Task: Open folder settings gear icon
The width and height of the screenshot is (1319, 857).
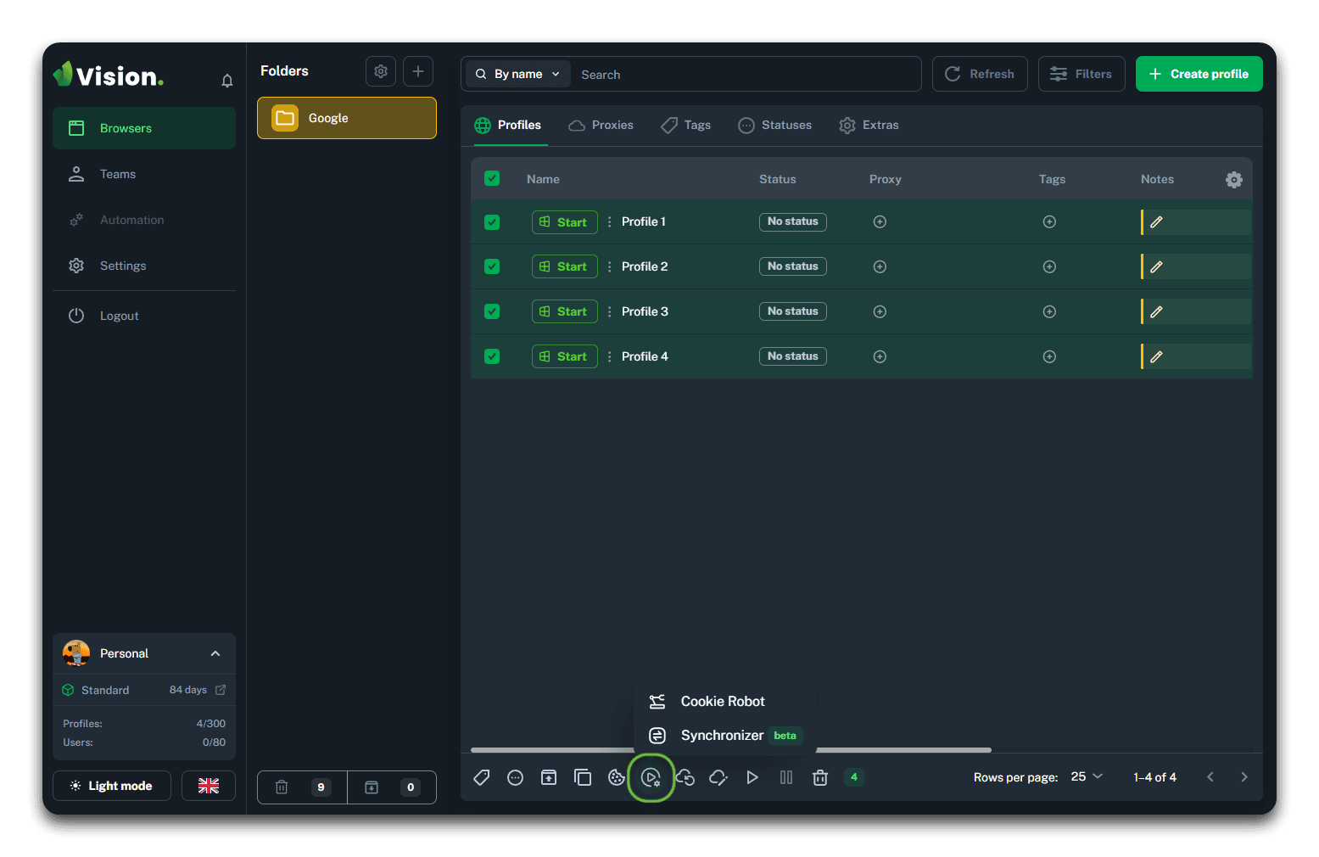Action: pos(381,71)
